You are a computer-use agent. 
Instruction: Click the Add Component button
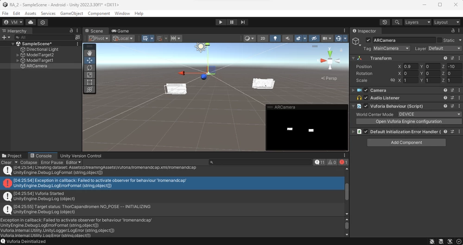click(406, 142)
